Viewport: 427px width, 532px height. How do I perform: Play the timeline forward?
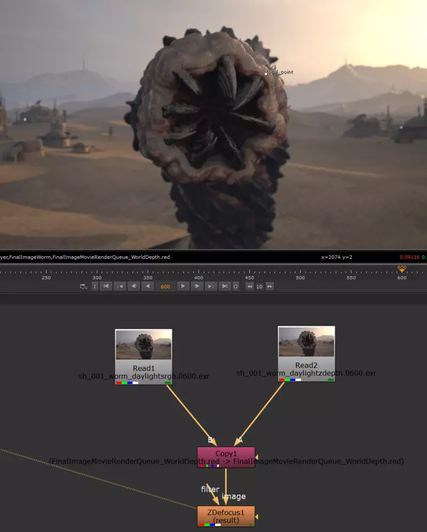click(183, 287)
